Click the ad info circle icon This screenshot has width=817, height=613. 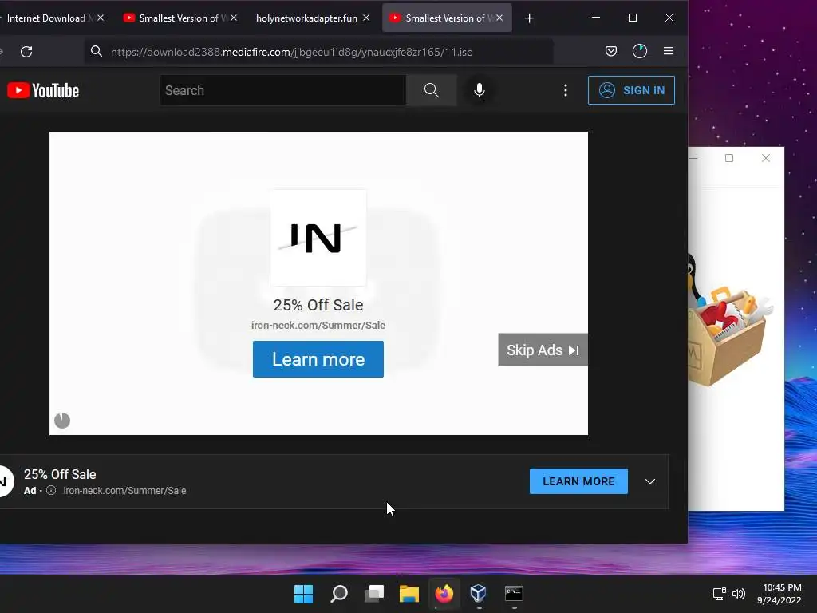[x=51, y=491]
